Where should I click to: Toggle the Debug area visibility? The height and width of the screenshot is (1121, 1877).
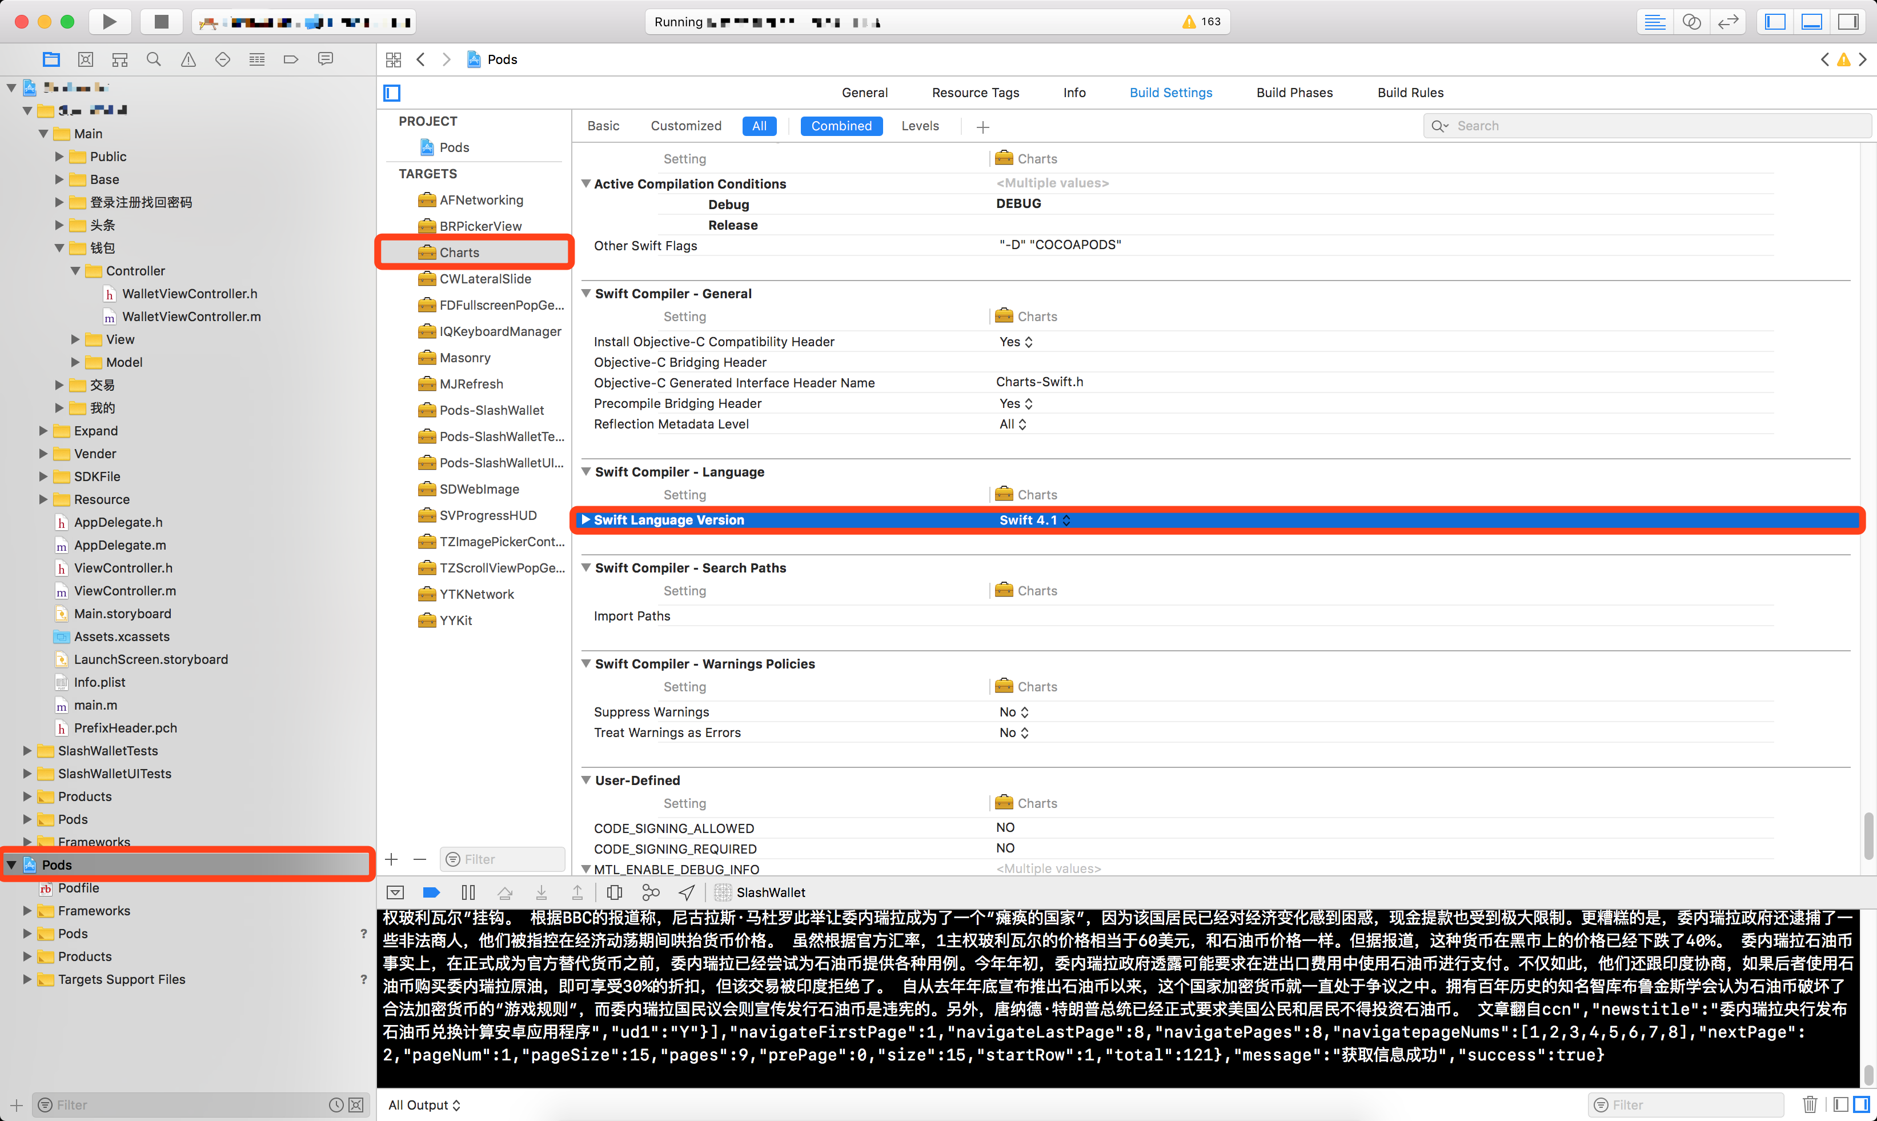tap(1811, 21)
